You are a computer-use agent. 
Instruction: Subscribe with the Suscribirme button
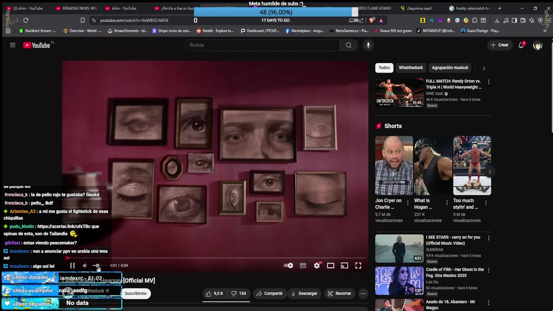tap(136, 293)
